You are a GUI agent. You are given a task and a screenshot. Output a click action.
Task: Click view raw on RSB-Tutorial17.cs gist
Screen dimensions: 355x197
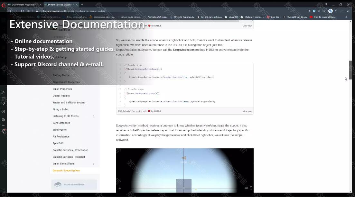(247, 111)
